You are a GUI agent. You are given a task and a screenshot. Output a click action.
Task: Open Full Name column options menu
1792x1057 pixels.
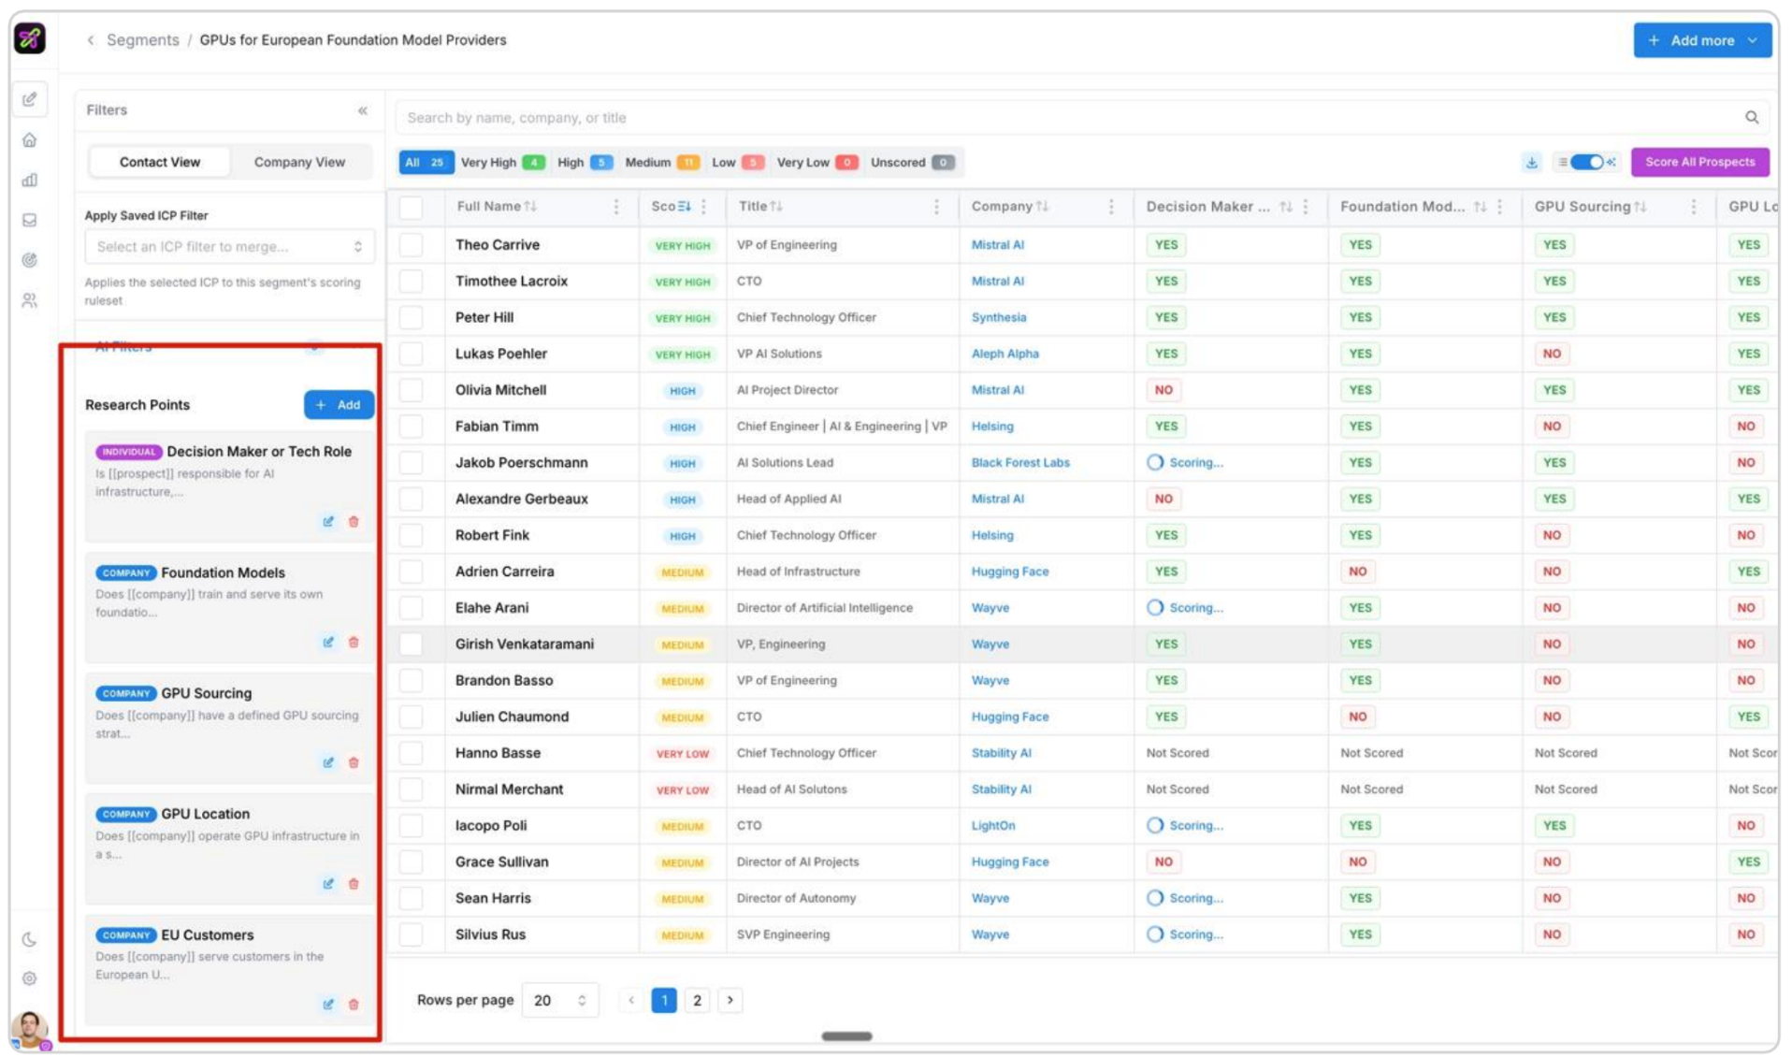point(616,207)
